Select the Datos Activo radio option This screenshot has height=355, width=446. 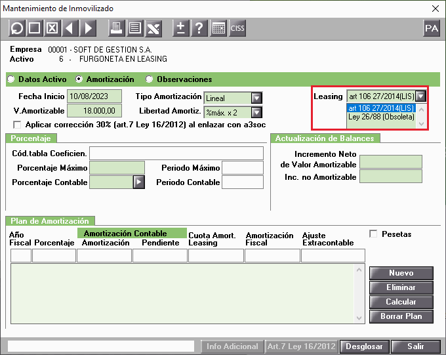point(11,79)
